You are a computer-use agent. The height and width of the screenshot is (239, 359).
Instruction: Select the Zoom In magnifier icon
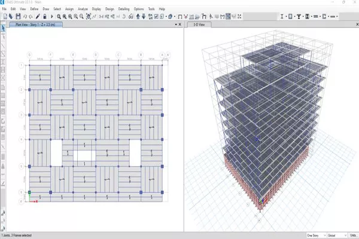click(x=59, y=16)
